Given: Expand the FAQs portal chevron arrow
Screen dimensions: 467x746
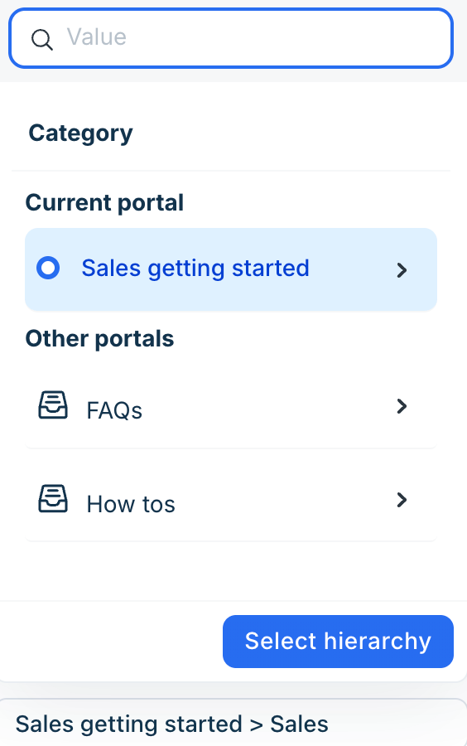Looking at the screenshot, I should (x=402, y=406).
